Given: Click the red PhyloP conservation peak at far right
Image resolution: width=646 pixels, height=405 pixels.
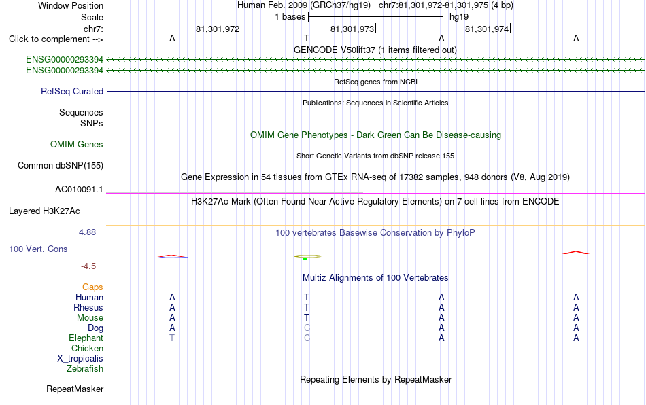Looking at the screenshot, I should click(576, 253).
